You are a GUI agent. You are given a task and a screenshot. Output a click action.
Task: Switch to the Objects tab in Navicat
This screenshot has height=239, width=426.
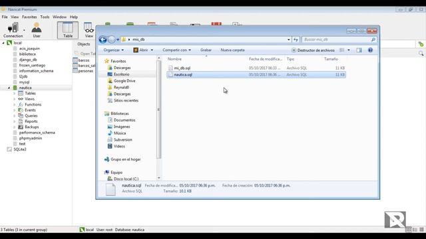84,44
